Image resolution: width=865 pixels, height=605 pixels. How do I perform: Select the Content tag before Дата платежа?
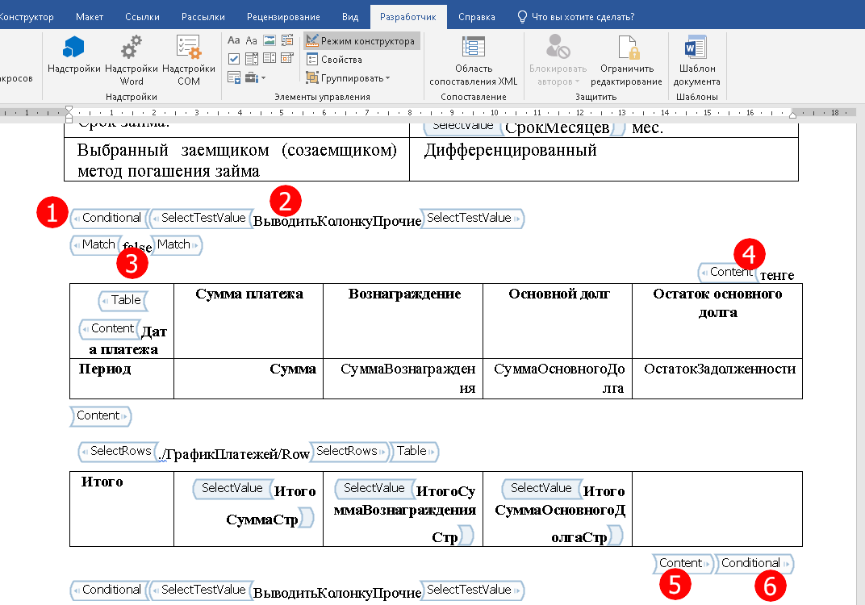109,328
